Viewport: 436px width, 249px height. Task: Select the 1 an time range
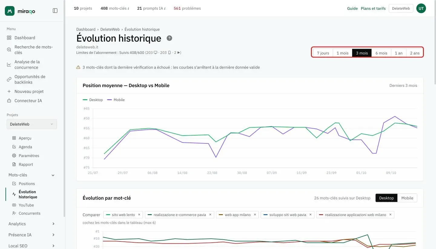pos(399,53)
